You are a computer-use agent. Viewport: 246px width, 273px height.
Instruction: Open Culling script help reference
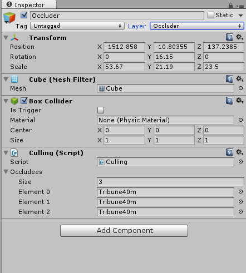tap(229, 152)
